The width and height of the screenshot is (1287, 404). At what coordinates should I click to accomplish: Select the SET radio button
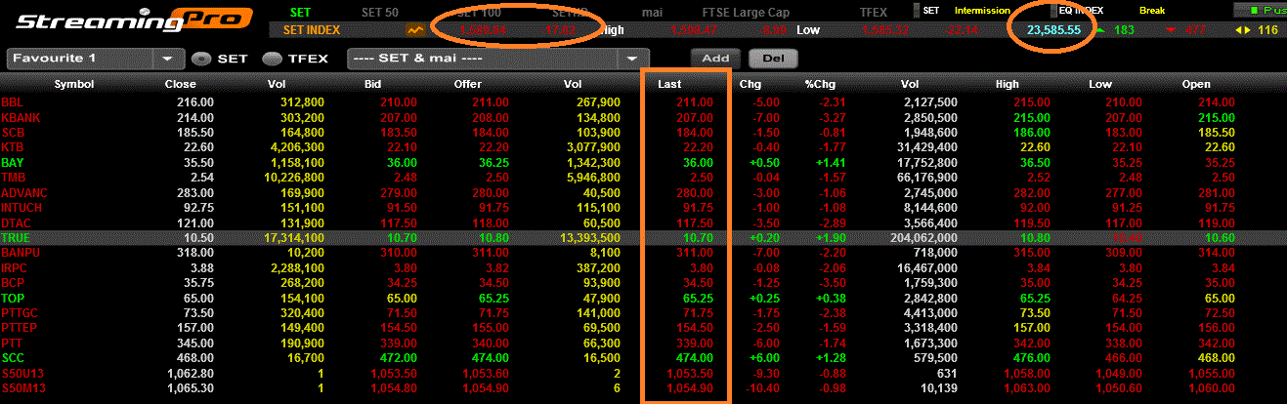click(202, 59)
